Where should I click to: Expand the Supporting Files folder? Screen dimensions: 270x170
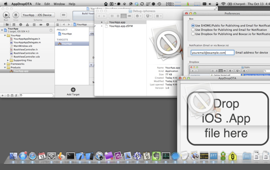[8, 60]
